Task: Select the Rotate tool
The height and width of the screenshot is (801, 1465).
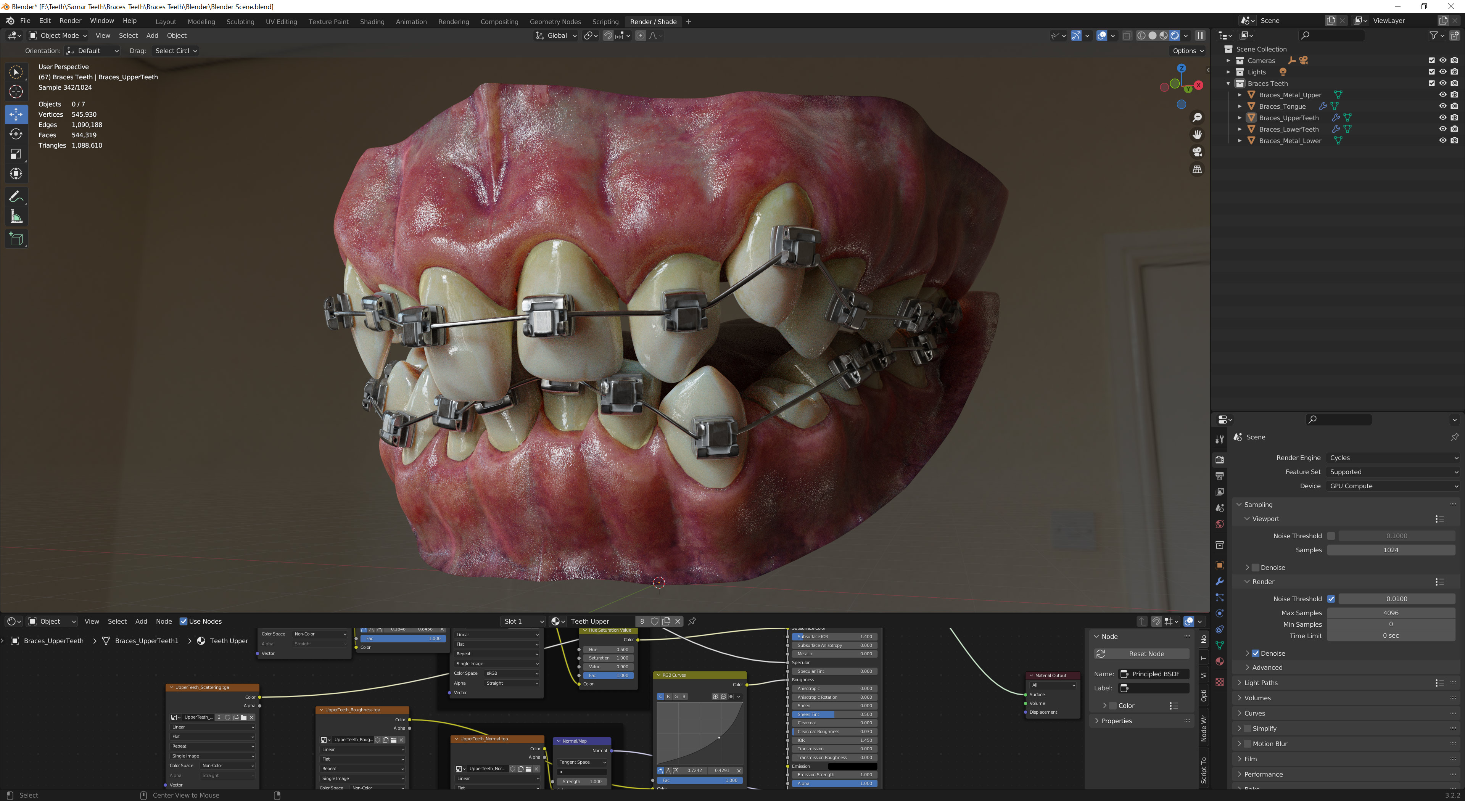Action: click(16, 134)
